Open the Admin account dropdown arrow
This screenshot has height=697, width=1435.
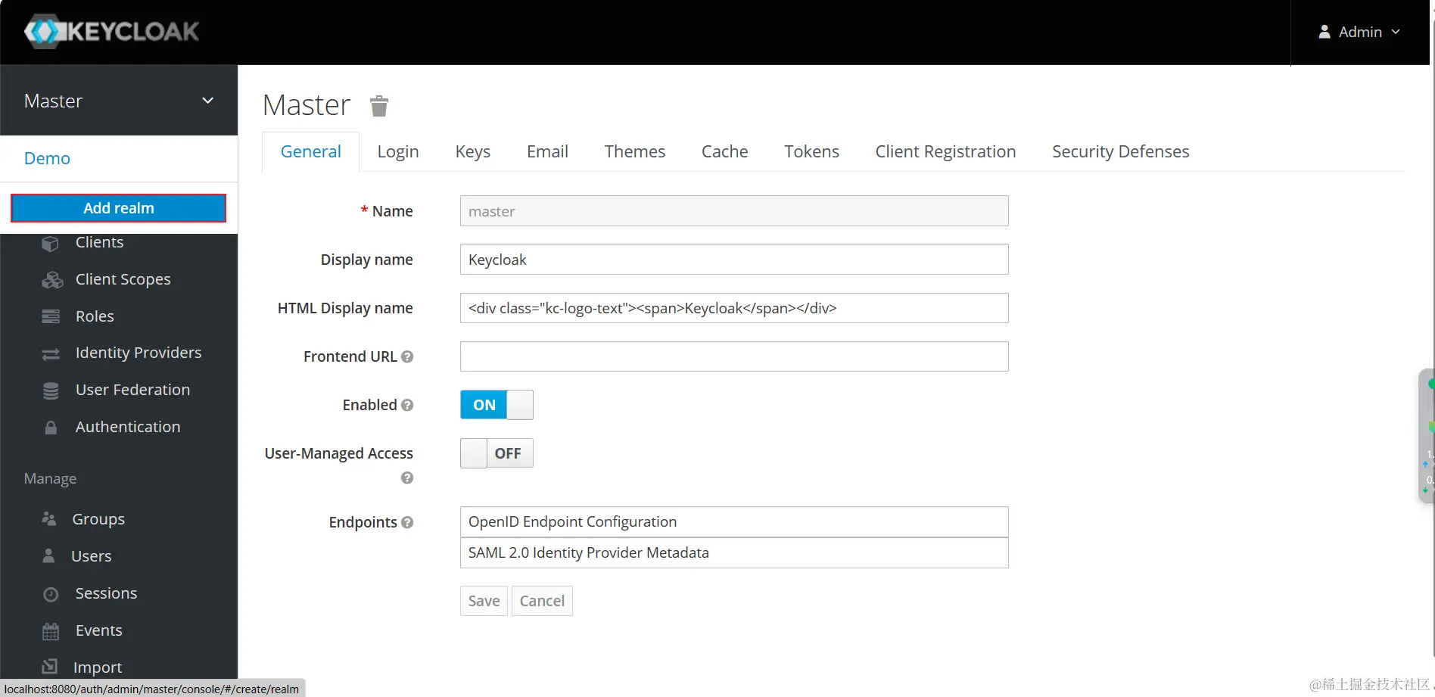pos(1396,32)
